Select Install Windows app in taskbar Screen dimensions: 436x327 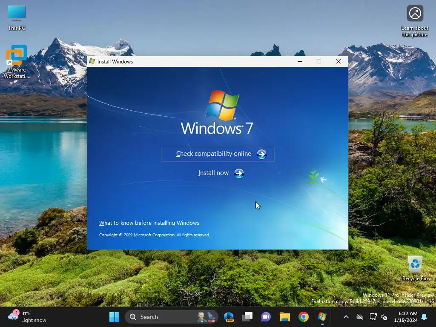(322, 317)
